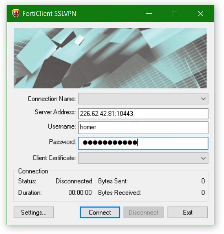Click into the Username field
The width and height of the screenshot is (224, 234).
(143, 128)
